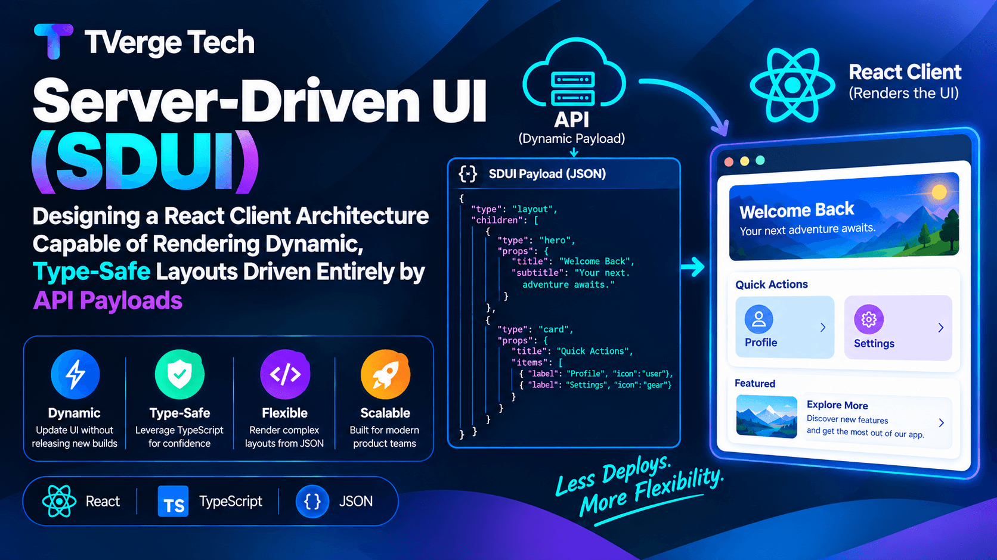This screenshot has height=560, width=997.
Task: Click the small React icon in tech bar
Action: coord(59,501)
